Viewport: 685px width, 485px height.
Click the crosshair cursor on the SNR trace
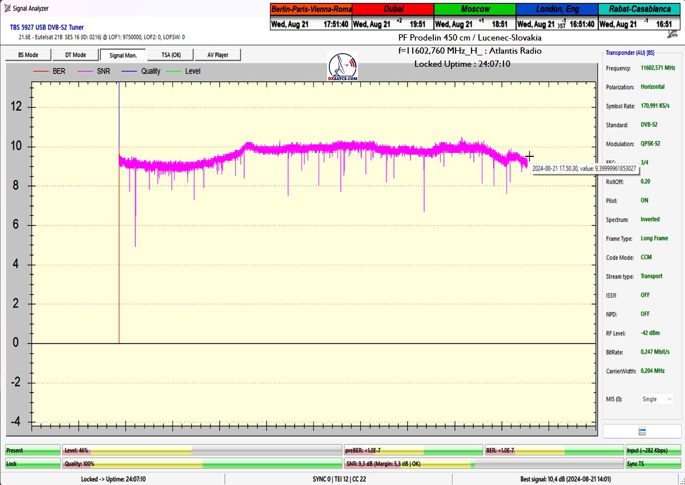529,156
